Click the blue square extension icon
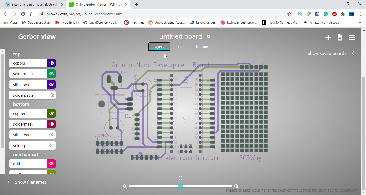 [x=317, y=14]
